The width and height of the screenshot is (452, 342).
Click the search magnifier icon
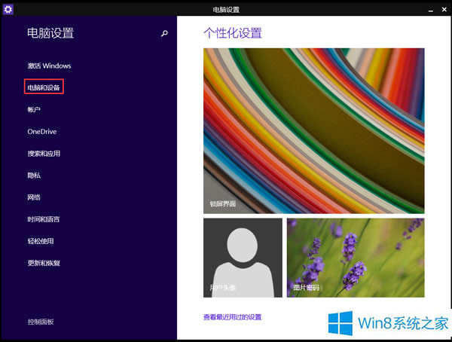[x=164, y=34]
